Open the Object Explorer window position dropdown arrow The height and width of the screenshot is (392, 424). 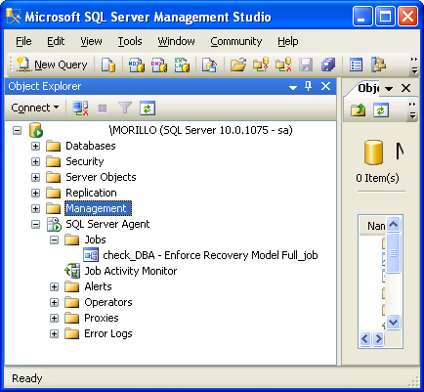[293, 87]
